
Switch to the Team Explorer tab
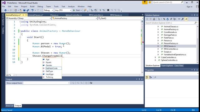(167, 66)
